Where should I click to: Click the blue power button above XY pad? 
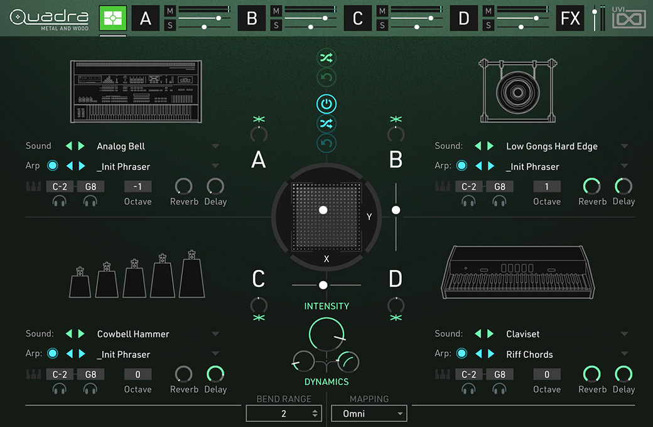pos(326,104)
